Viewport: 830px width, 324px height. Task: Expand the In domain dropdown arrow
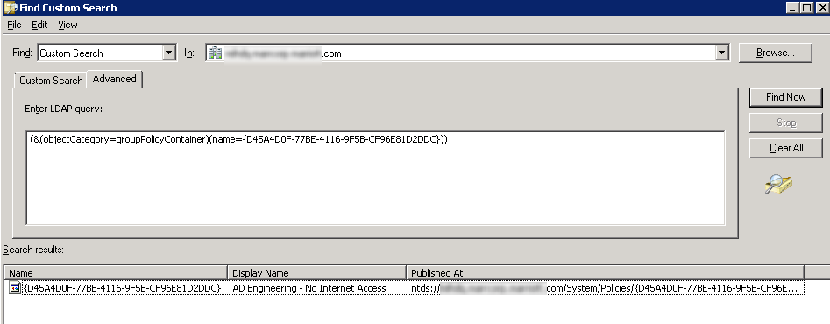click(x=721, y=53)
